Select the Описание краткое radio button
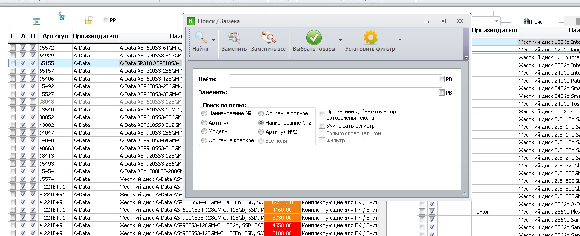The height and width of the screenshot is (236, 580). [205, 140]
